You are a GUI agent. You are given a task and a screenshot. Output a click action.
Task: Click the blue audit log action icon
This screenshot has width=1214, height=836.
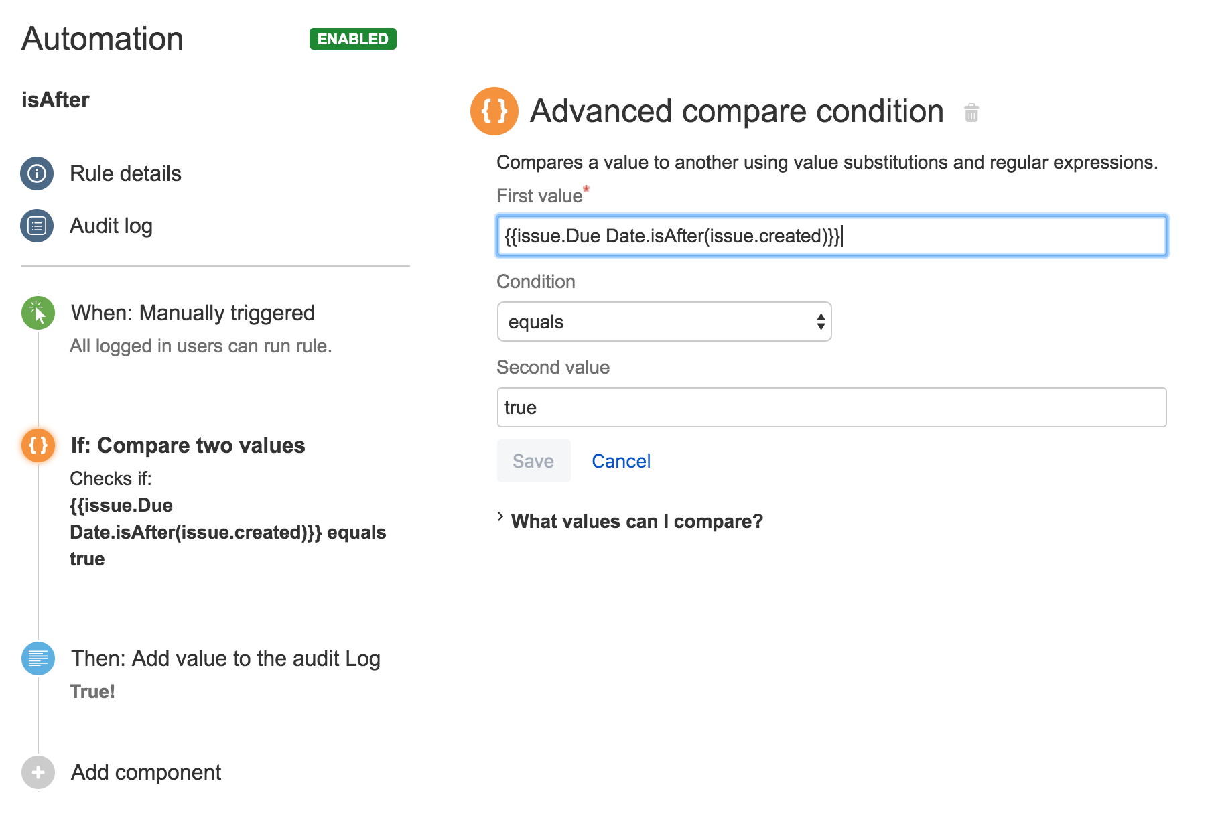click(x=38, y=658)
